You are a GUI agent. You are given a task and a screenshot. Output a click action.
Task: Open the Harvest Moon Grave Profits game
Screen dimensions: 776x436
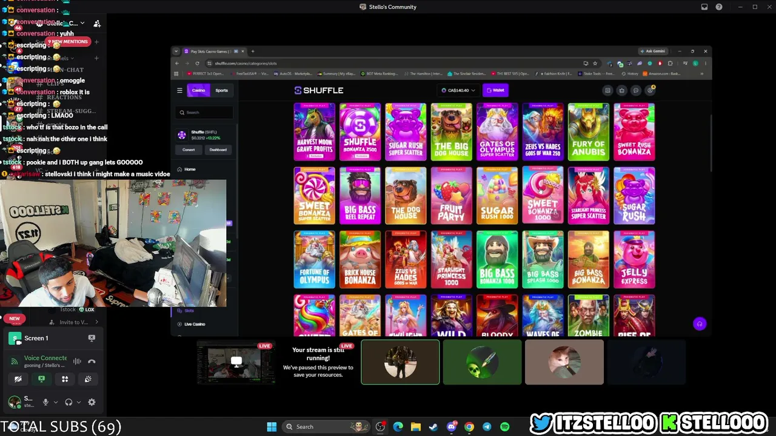pyautogui.click(x=314, y=132)
